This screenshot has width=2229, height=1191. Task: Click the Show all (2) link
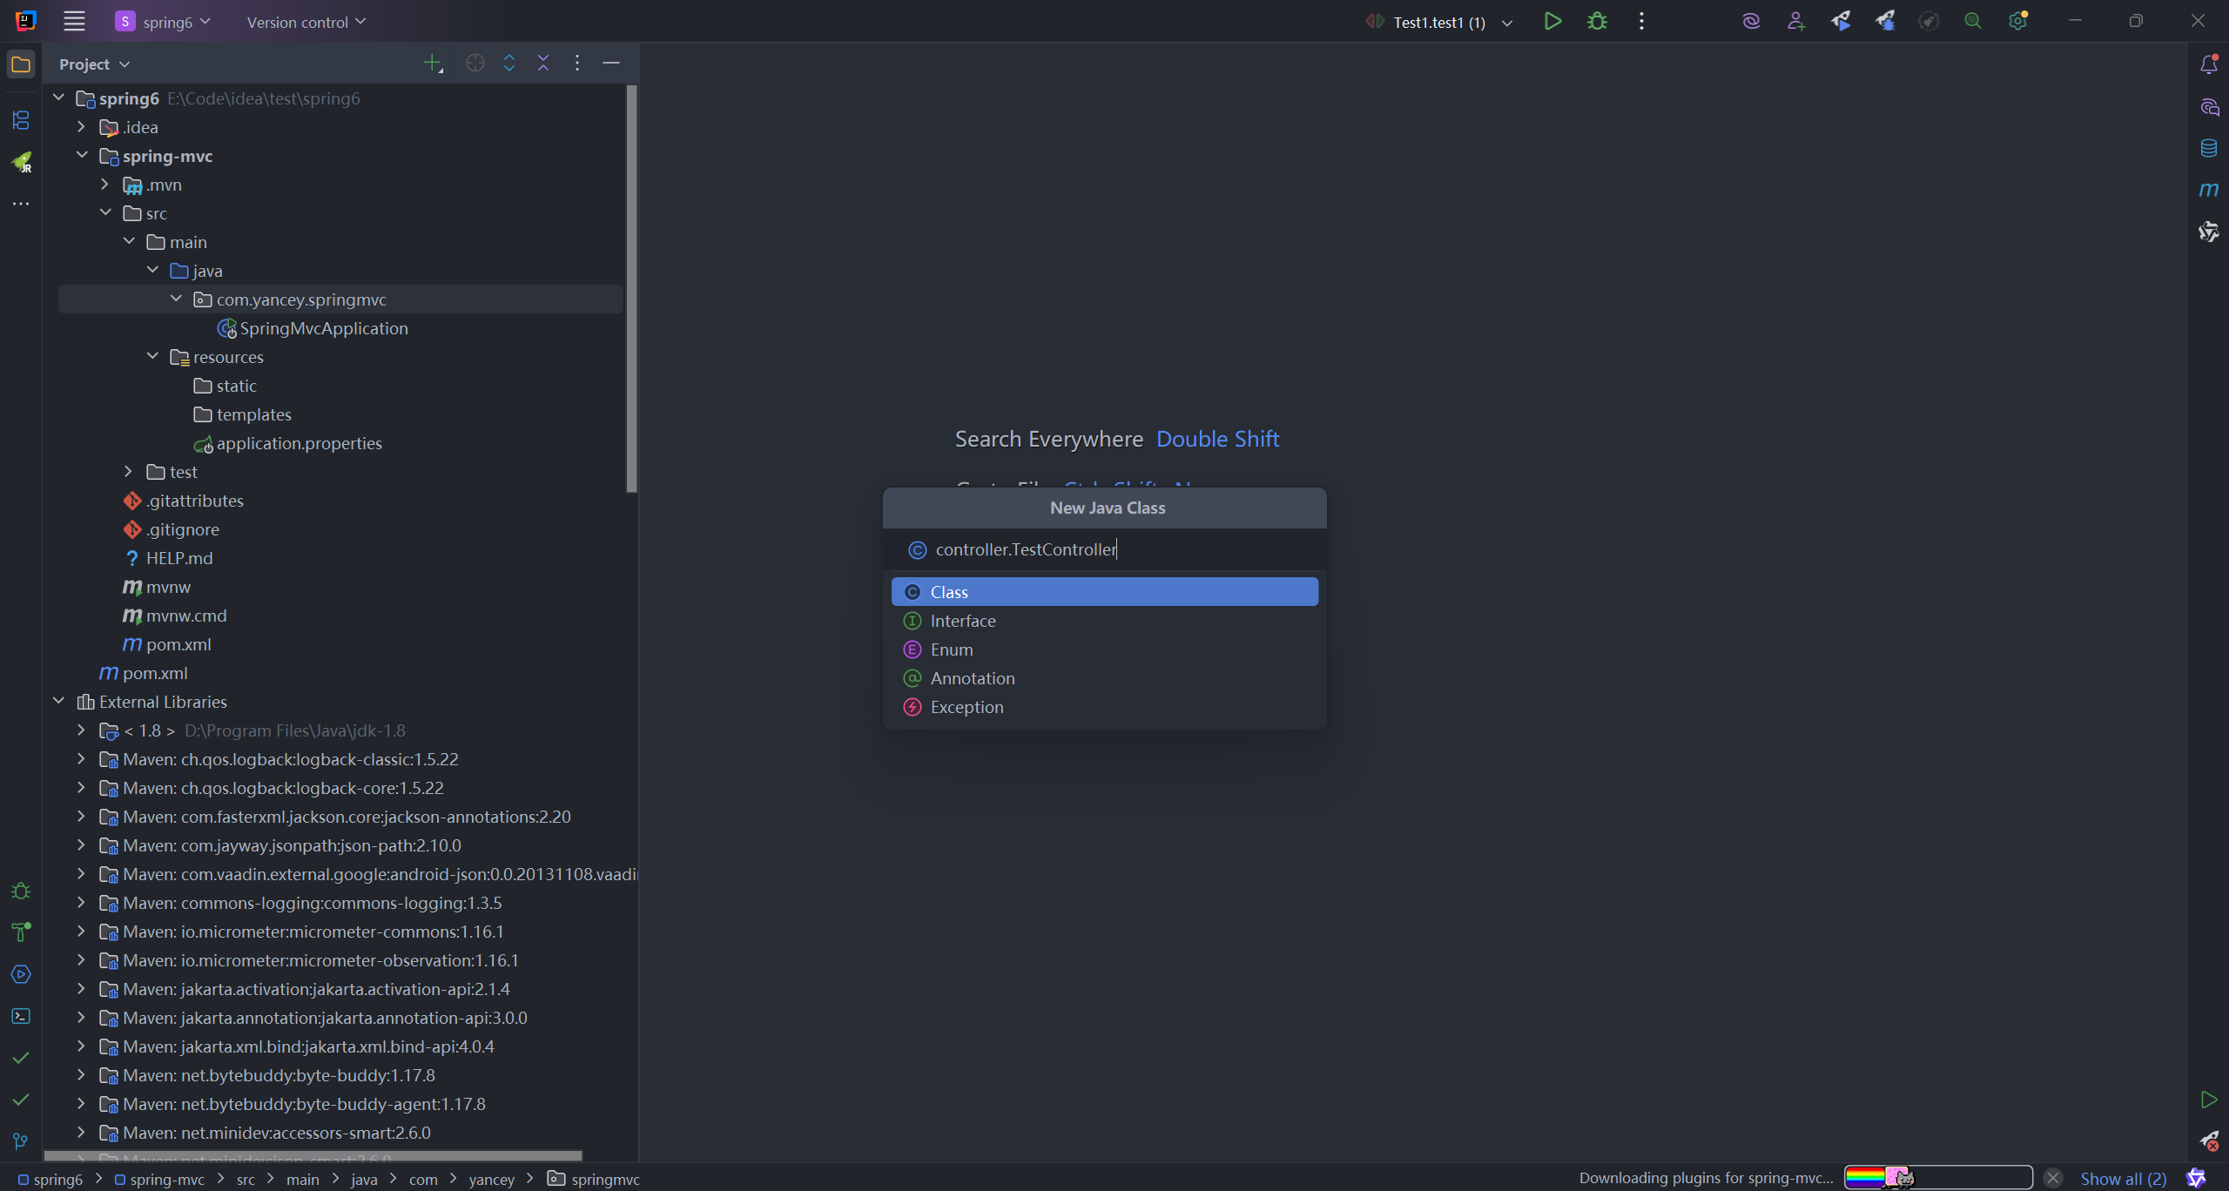pos(2123,1179)
